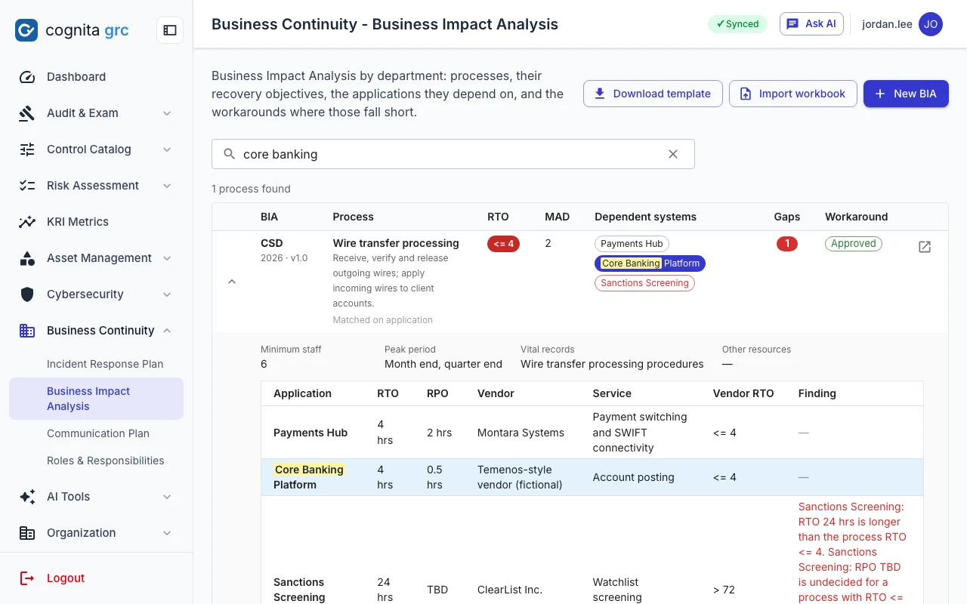Select the Core Banking Platform application row
Screen dimensions: 967x604
point(592,477)
